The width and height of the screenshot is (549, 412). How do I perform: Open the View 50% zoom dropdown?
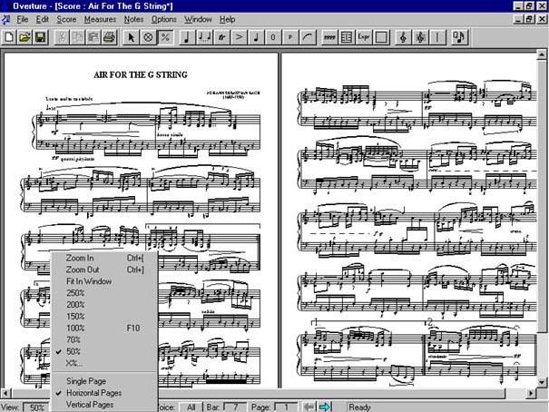(36, 407)
